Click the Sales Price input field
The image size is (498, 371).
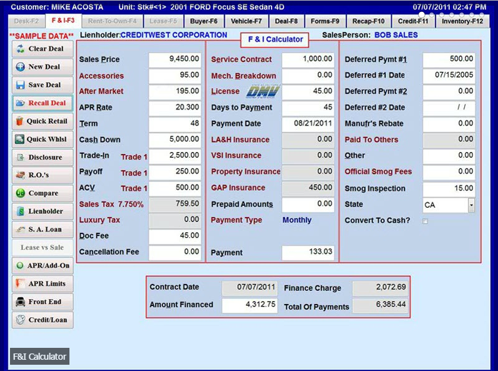pos(175,59)
